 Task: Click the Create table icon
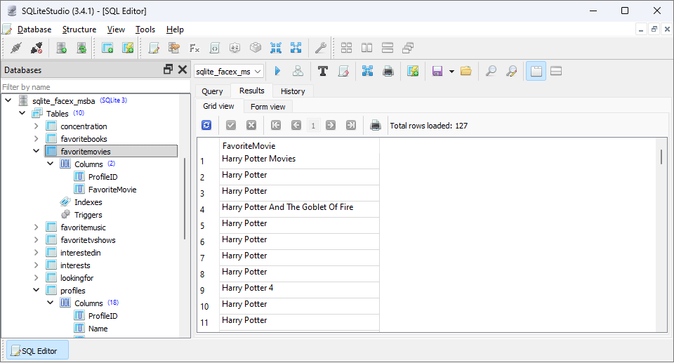pyautogui.click(x=107, y=48)
